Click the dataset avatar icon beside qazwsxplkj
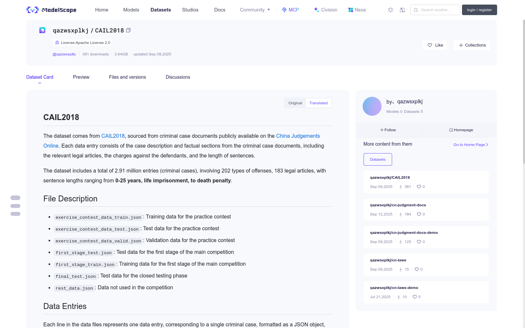 coord(42,30)
